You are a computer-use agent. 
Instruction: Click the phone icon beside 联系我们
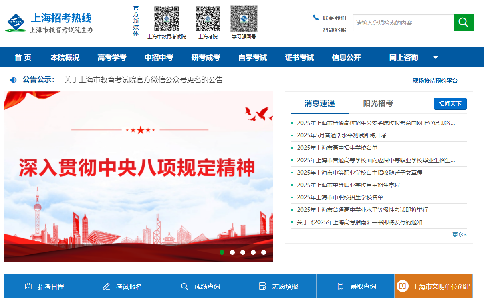[x=315, y=18]
